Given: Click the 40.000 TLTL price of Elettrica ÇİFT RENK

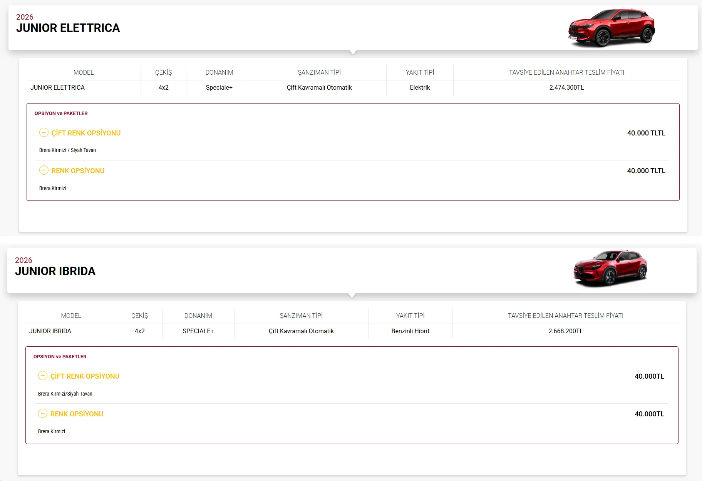Looking at the screenshot, I should click(x=646, y=133).
